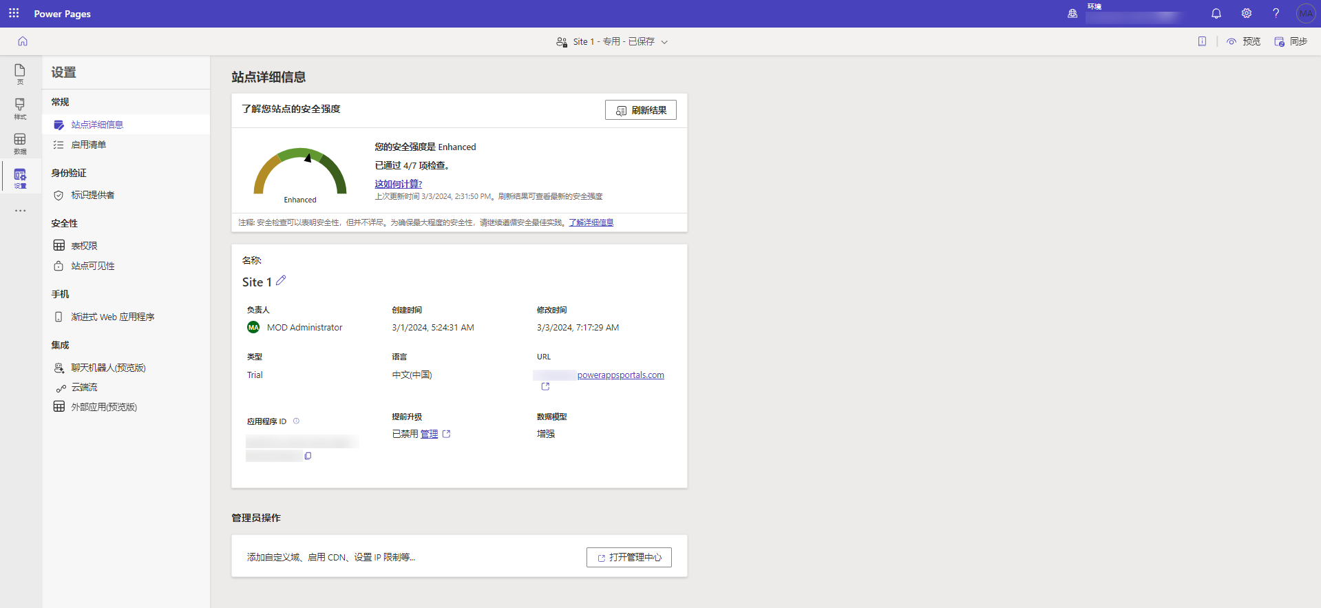Open the 了解详细信息 link
Screen dimensions: 1321x608
[x=591, y=222]
